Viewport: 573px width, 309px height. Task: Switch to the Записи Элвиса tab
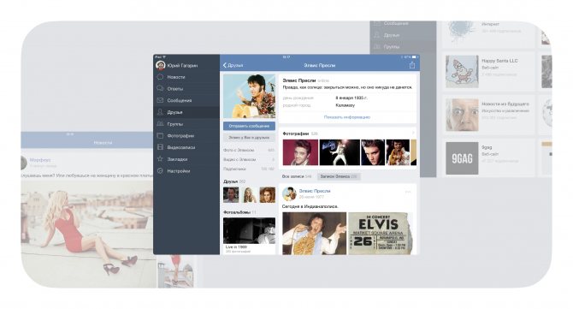(x=339, y=176)
